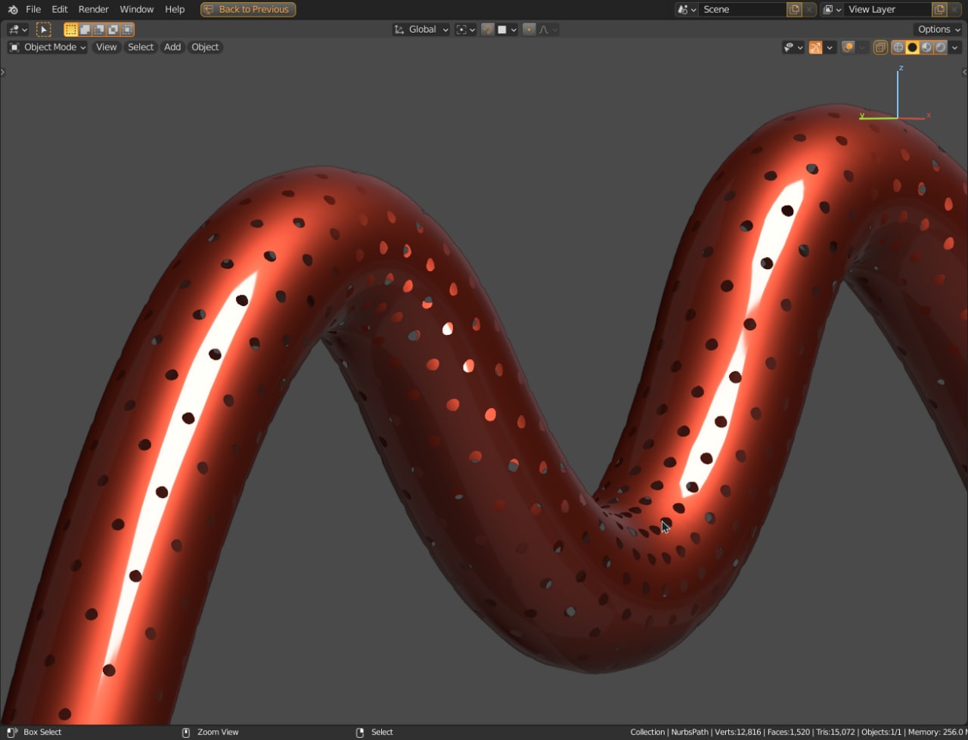Switch to Rendered shading icon

tap(940, 47)
